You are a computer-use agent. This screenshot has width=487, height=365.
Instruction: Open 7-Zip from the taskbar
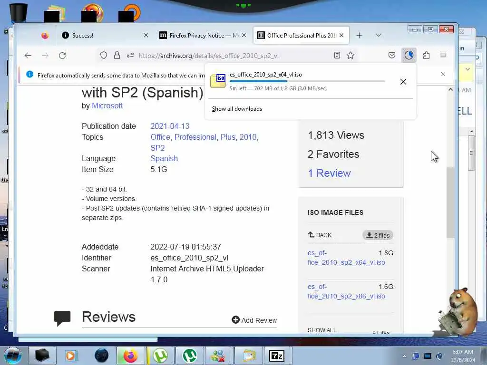tap(277, 355)
